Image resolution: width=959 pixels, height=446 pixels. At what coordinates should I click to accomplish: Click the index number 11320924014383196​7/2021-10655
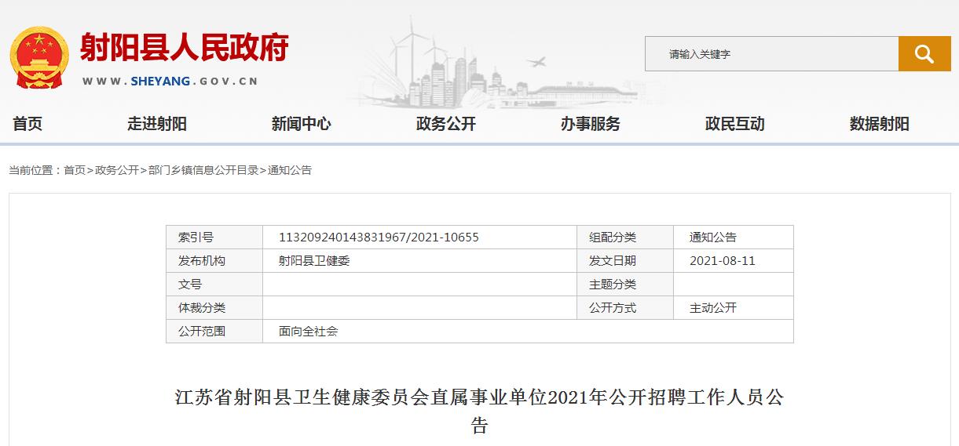click(x=379, y=238)
